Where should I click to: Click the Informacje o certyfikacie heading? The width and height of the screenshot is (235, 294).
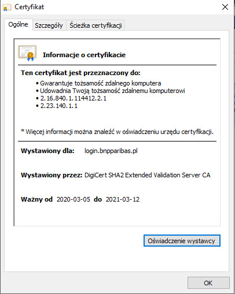click(x=84, y=55)
